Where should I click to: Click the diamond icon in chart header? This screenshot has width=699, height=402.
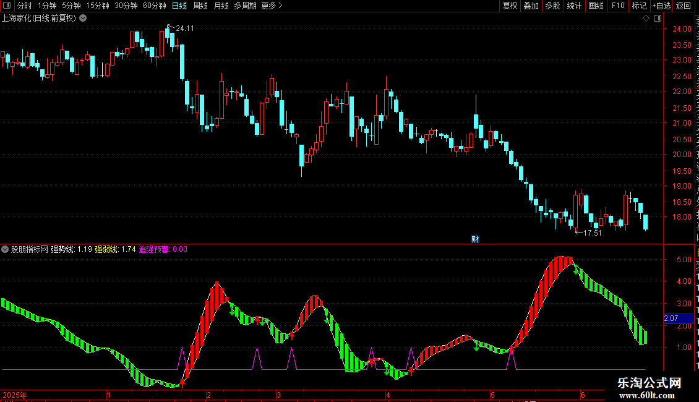tap(646, 19)
